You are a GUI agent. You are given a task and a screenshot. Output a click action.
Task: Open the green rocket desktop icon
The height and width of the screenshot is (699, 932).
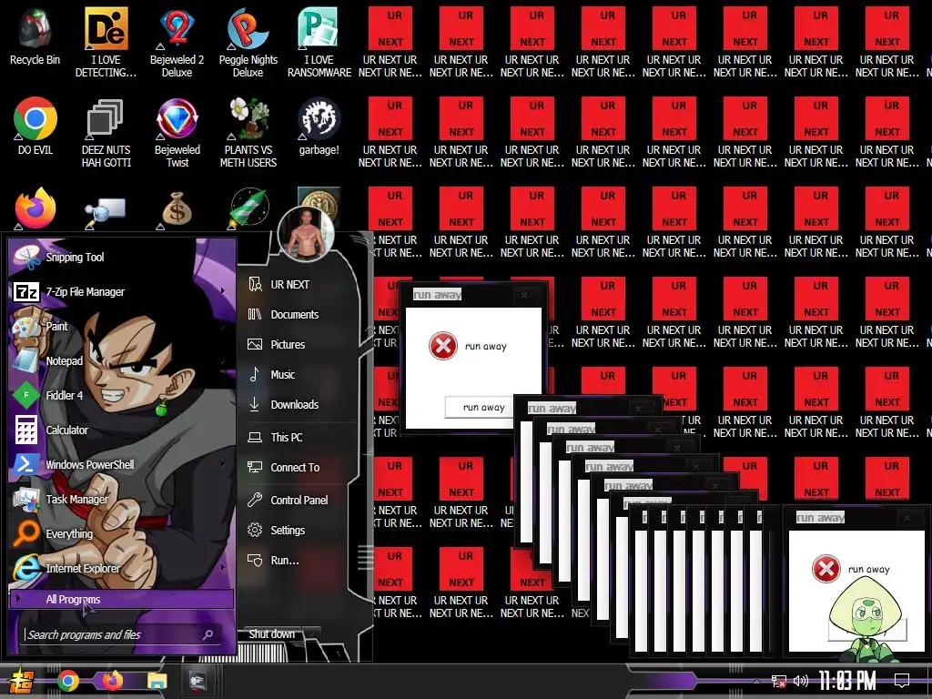point(249,208)
